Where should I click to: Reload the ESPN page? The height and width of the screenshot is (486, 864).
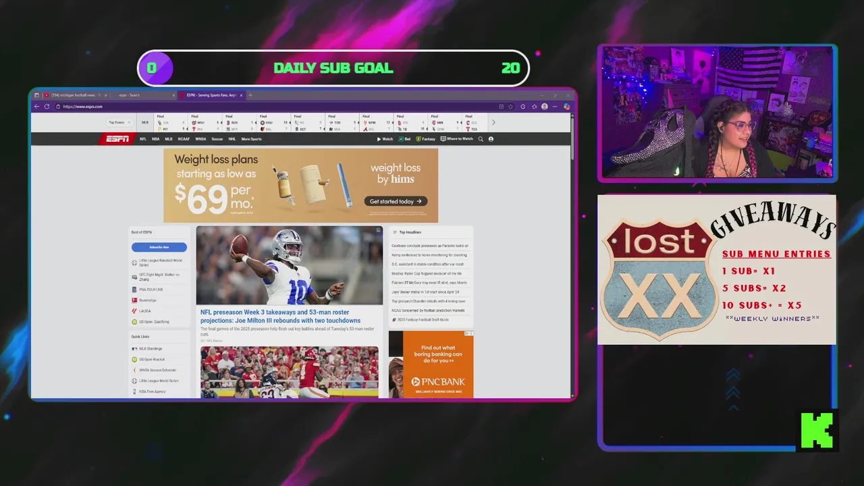[x=47, y=106]
